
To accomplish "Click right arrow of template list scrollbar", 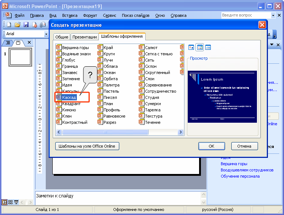I will [x=180, y=132].
